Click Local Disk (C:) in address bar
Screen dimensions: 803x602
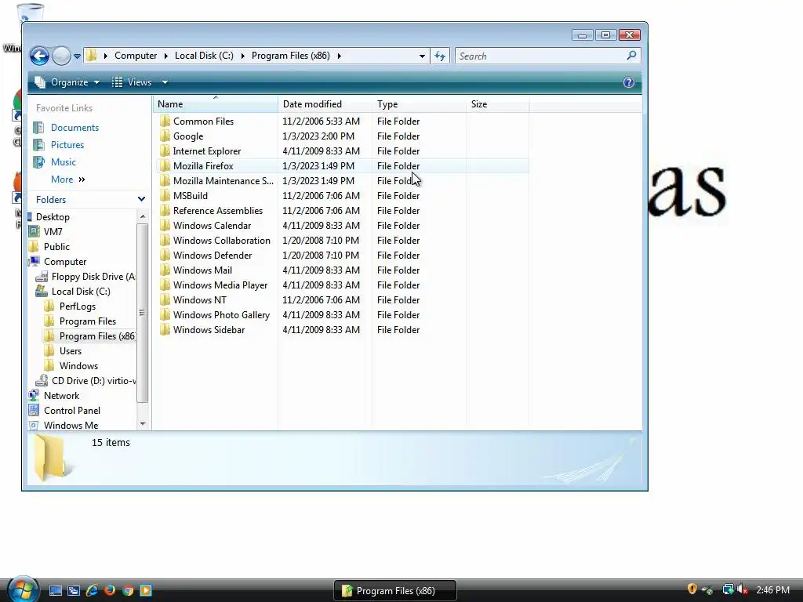click(204, 56)
